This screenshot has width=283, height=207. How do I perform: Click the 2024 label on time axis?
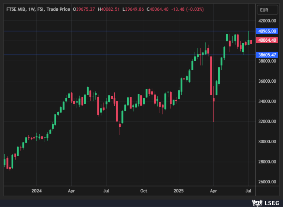[x=36, y=191]
